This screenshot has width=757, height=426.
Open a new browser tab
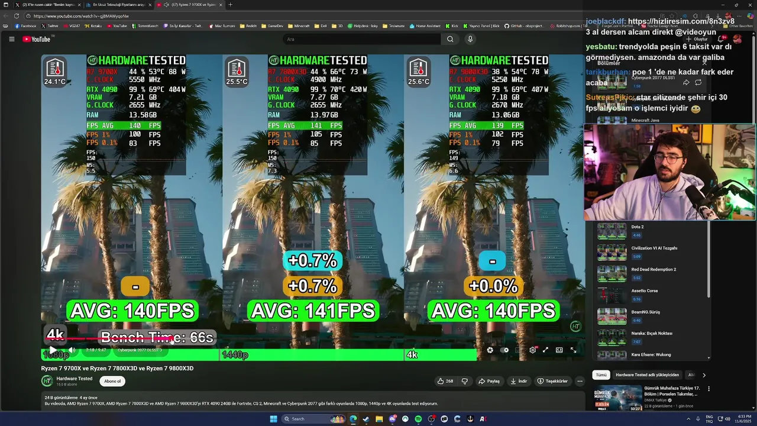pos(230,5)
